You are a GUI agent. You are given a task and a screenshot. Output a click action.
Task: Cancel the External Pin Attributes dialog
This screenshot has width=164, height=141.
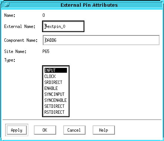point(74,130)
